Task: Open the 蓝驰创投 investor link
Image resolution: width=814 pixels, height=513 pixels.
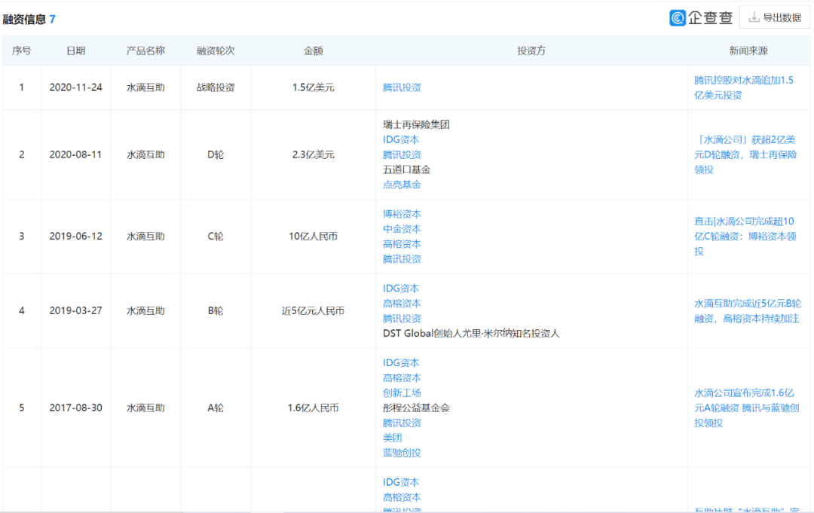Action: [x=402, y=453]
